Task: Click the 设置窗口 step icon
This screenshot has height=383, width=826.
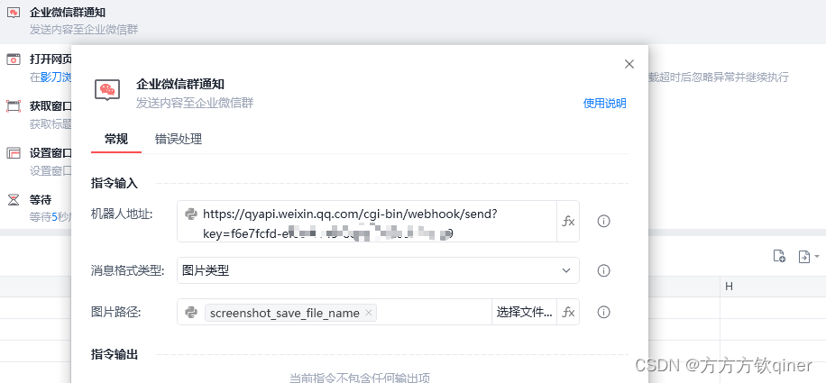Action: (x=14, y=153)
